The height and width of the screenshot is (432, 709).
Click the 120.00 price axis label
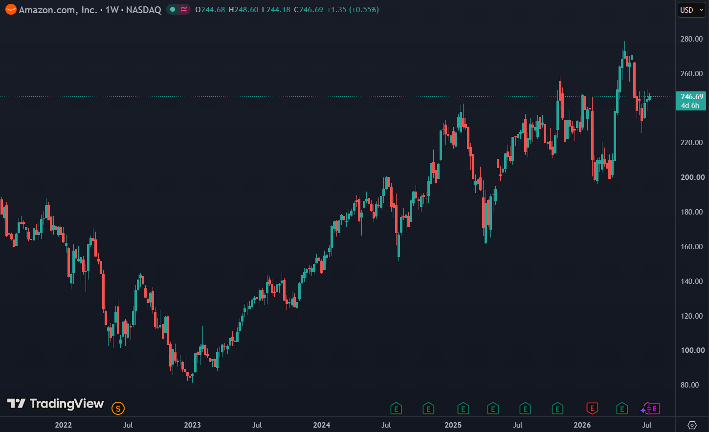point(691,316)
